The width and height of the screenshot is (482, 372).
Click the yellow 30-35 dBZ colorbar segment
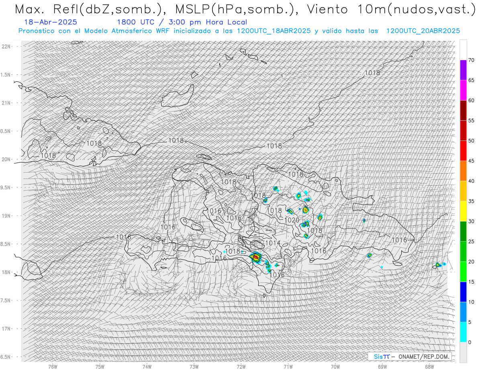[x=463, y=211]
